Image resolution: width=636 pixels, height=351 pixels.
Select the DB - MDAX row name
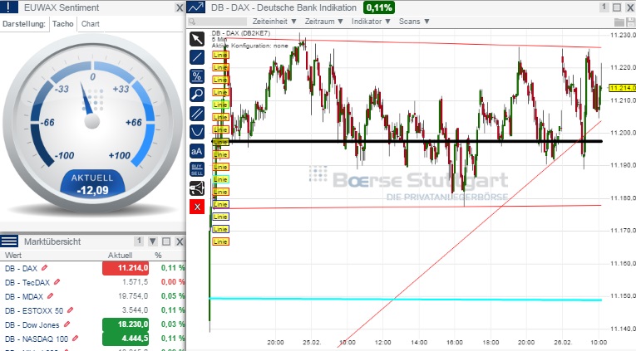24,297
